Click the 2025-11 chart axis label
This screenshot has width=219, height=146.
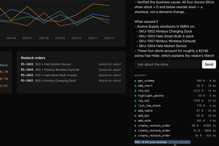pyautogui.click(x=93, y=38)
